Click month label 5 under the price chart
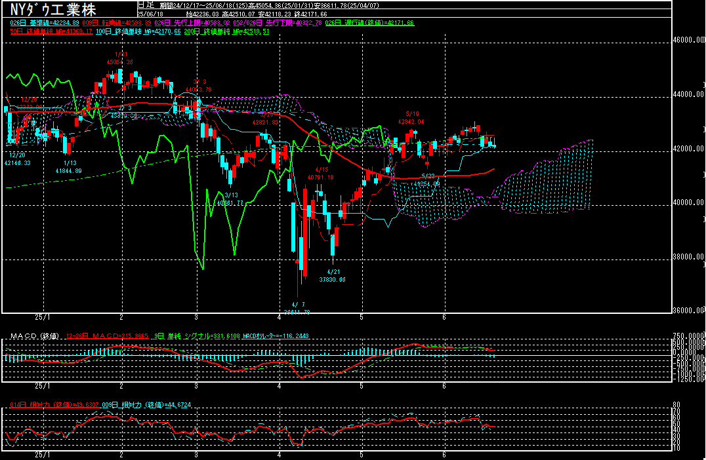Screen dimensions: 706x460 tap(362, 317)
